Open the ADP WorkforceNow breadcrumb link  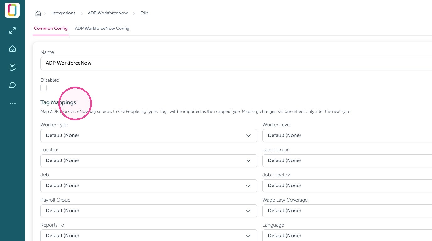(108, 13)
